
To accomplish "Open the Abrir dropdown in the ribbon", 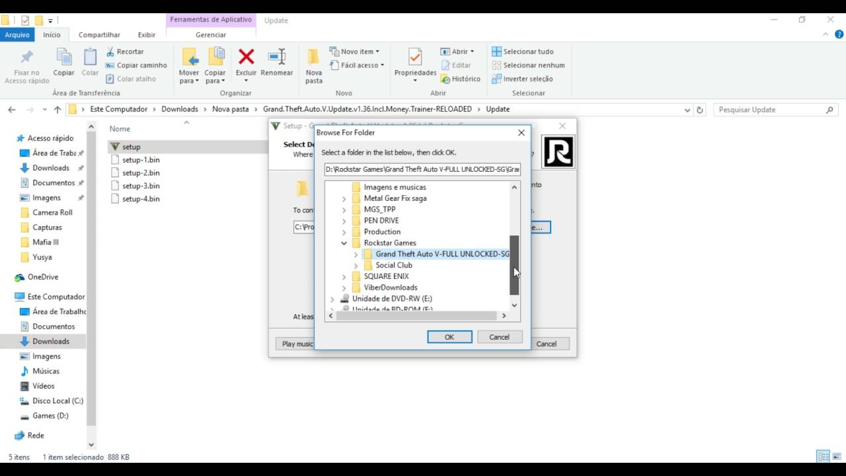I will click(457, 52).
